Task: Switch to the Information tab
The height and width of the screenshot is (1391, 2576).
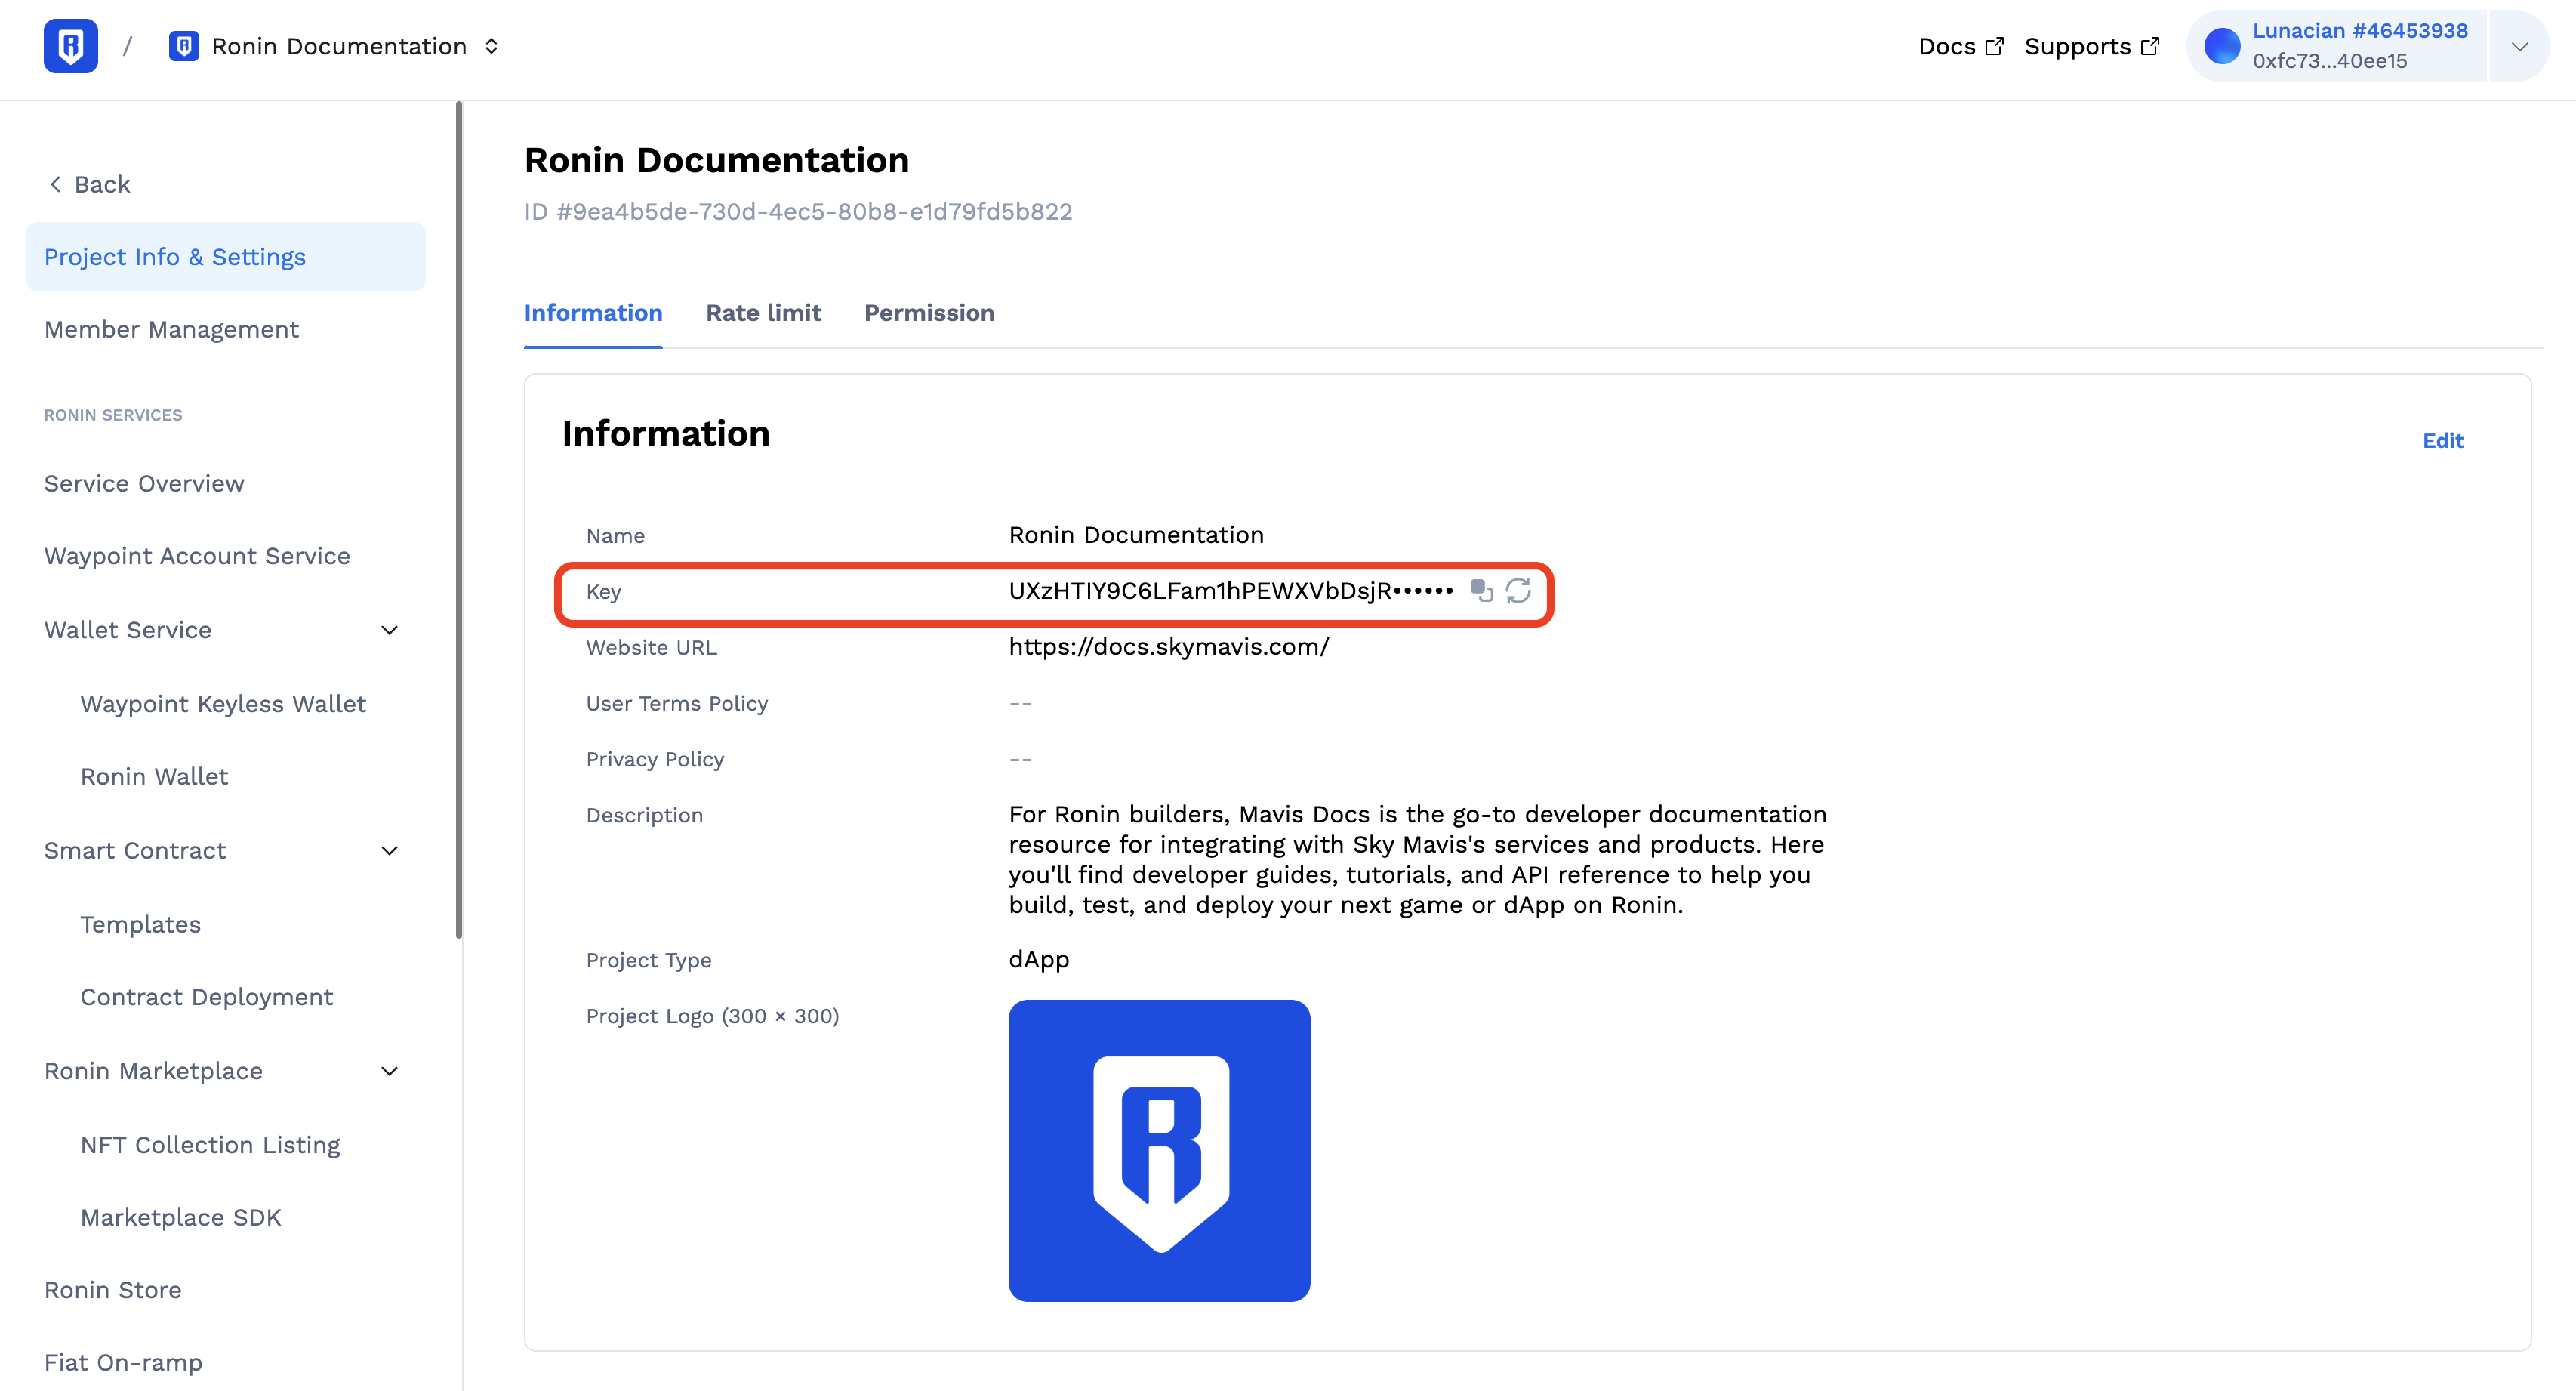Action: [x=593, y=313]
